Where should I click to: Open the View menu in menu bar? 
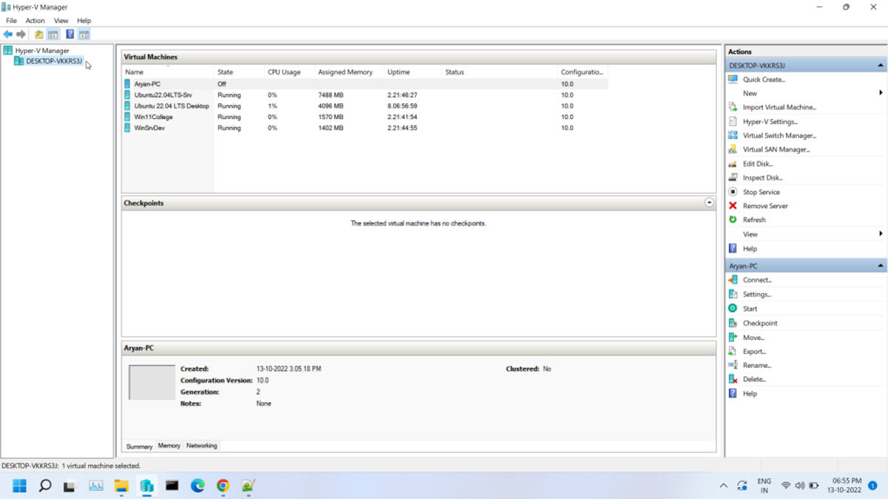(x=61, y=21)
